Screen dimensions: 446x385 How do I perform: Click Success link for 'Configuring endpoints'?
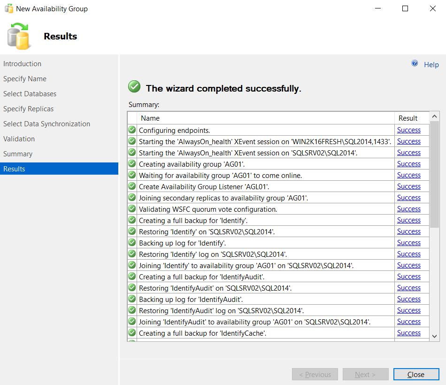point(408,130)
